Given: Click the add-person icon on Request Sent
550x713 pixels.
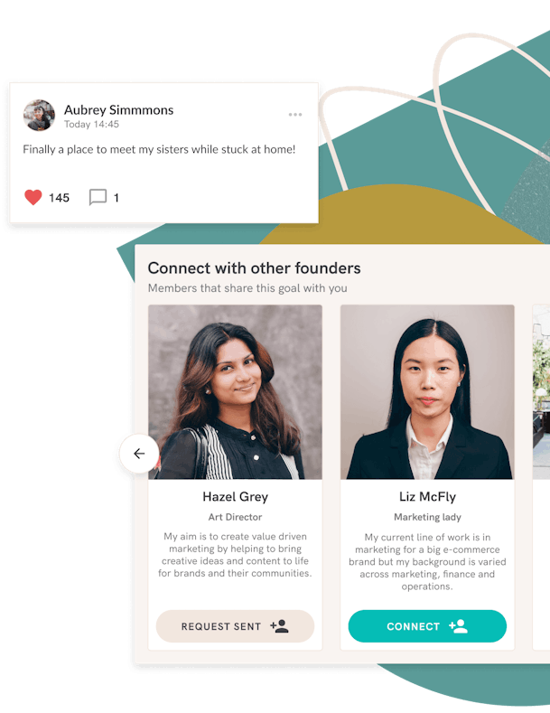Looking at the screenshot, I should point(280,626).
